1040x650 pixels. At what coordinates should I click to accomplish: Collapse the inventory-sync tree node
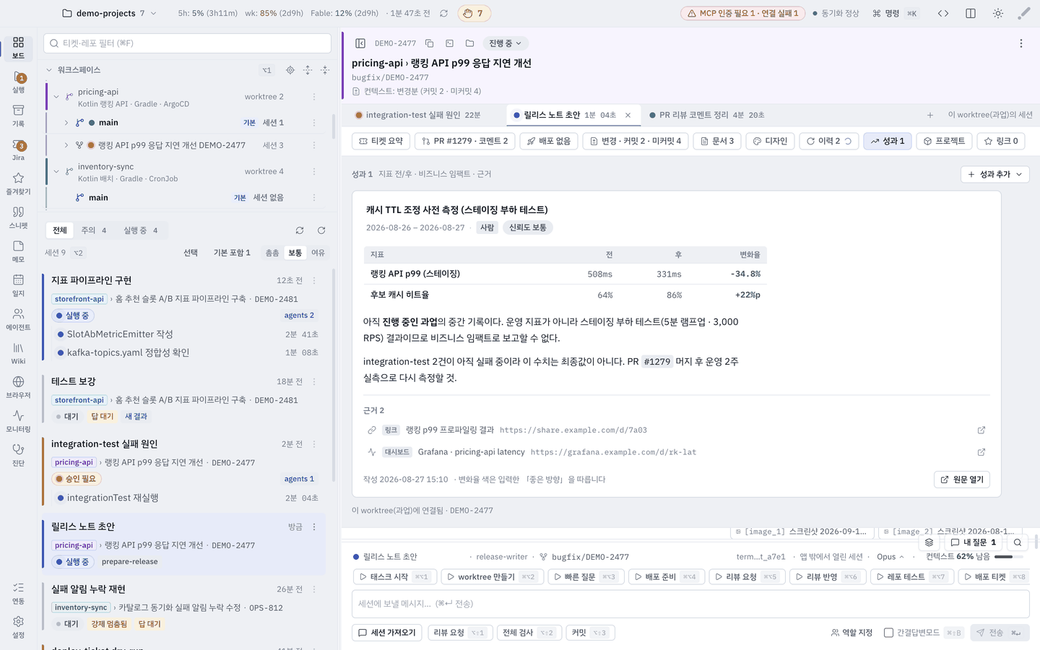56,172
